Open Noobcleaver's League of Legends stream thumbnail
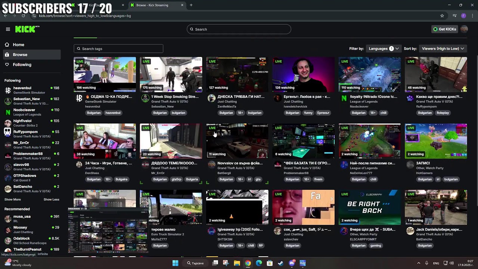478x269 pixels. 370,74
